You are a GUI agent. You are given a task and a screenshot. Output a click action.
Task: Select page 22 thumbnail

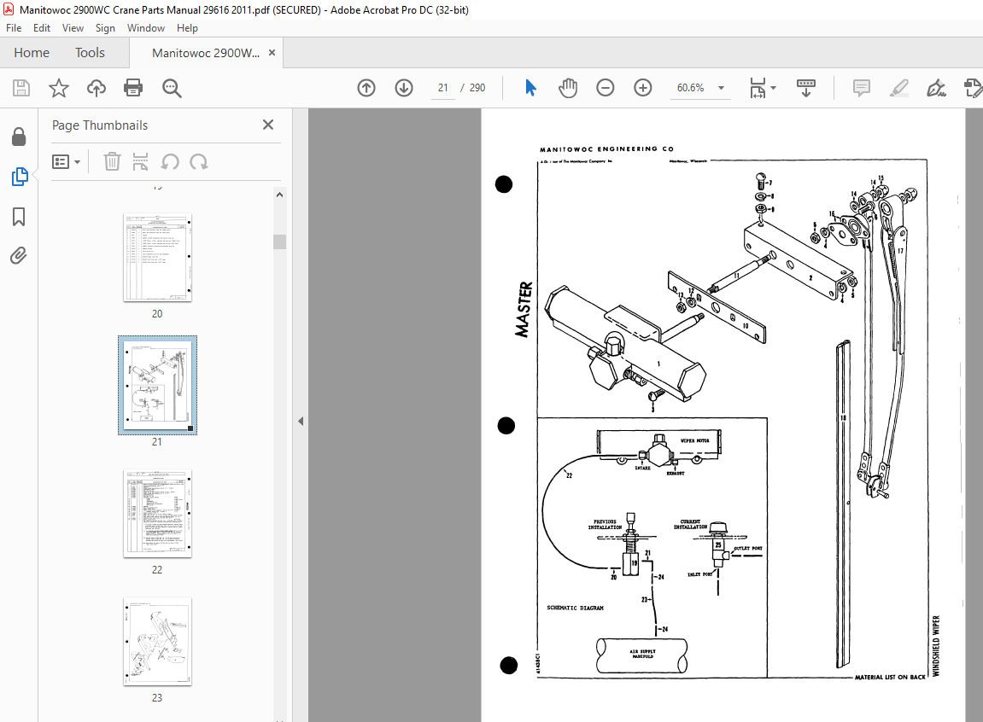click(157, 514)
